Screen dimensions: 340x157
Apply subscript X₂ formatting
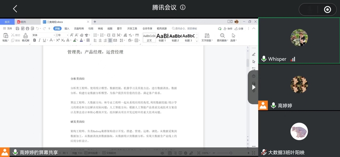click(x=63, y=40)
